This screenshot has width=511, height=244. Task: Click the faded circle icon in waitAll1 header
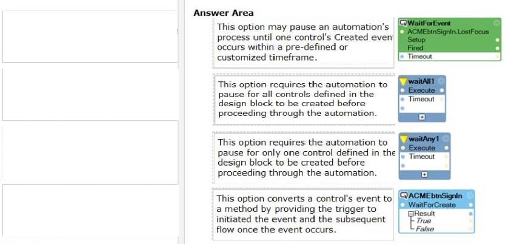tap(441, 81)
